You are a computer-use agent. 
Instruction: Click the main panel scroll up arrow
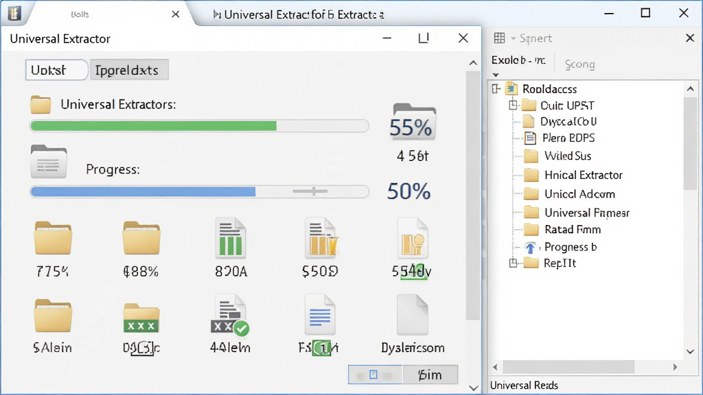coord(473,63)
